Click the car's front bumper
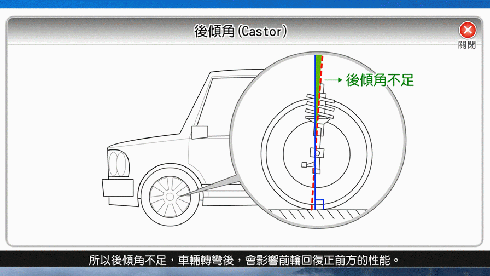The image size is (490, 276). click(118, 188)
